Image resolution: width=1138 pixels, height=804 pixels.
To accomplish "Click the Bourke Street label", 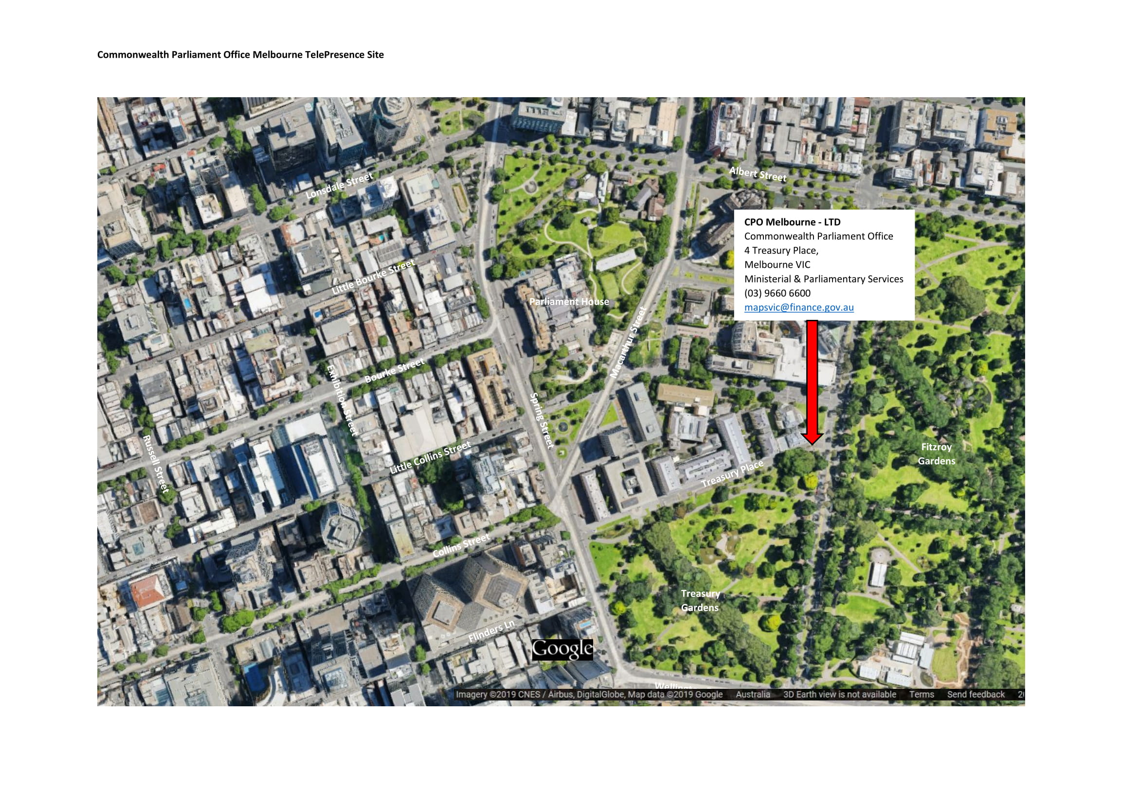I will coord(395,370).
